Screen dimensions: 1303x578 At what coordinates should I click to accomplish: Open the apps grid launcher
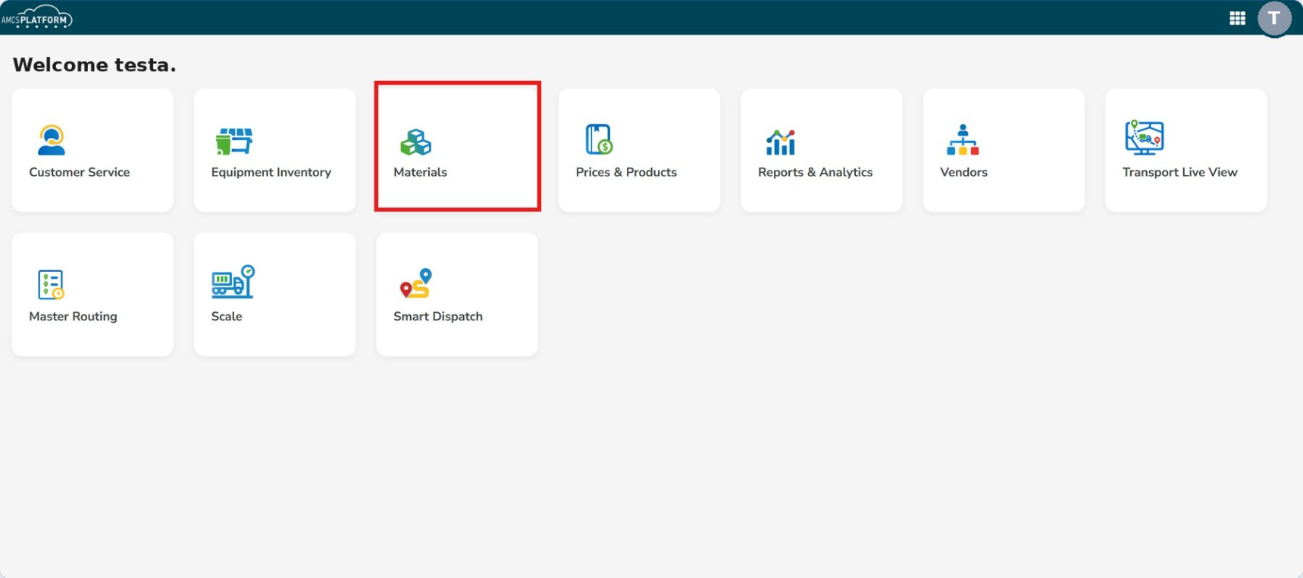[1237, 18]
